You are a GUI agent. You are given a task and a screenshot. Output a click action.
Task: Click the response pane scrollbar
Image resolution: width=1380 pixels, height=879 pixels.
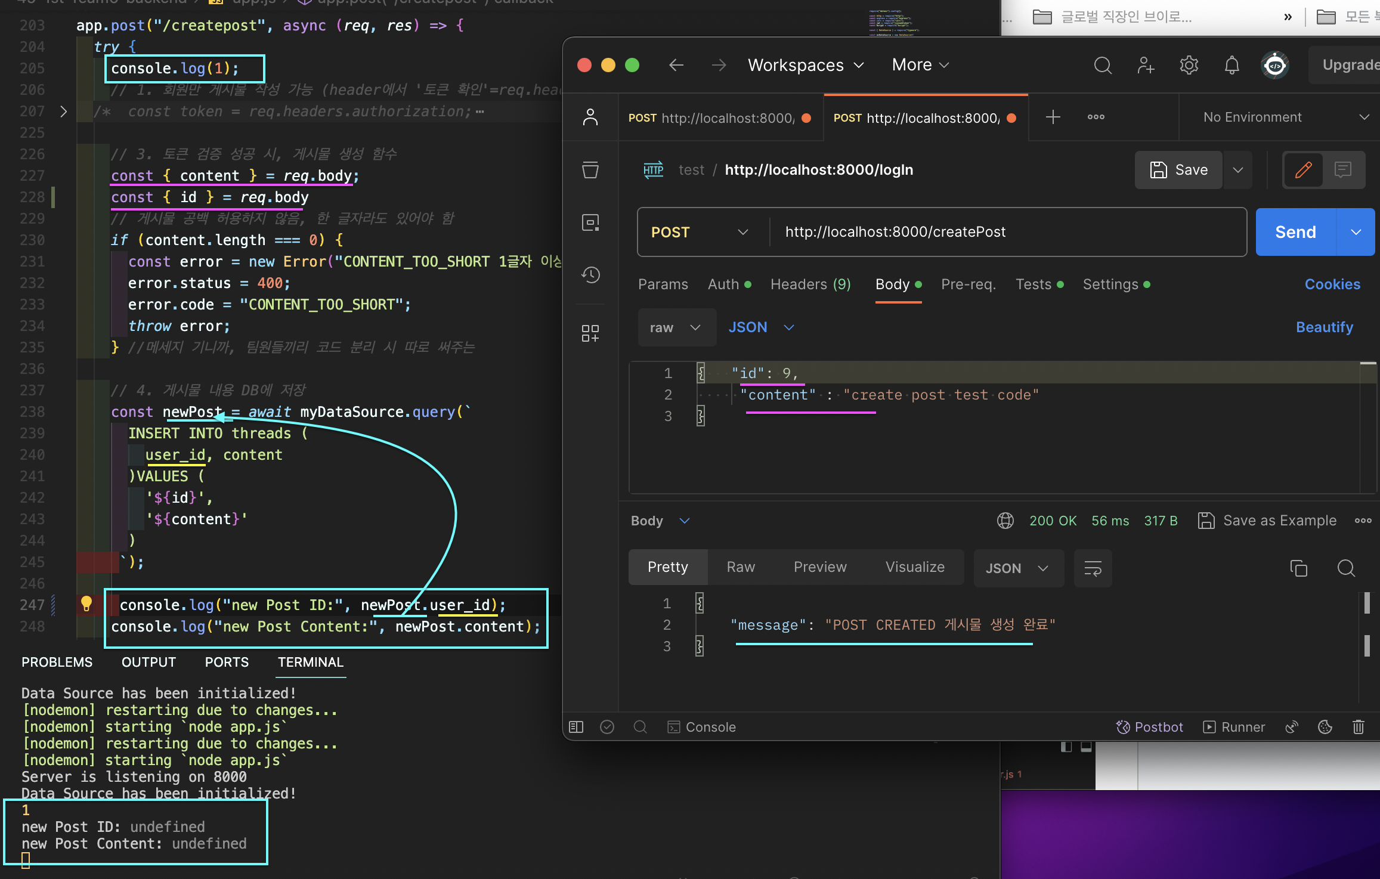1367,603
